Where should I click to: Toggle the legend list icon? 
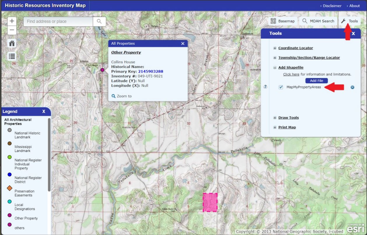tap(12, 56)
